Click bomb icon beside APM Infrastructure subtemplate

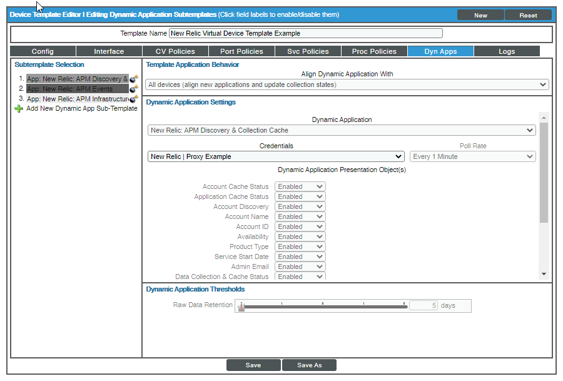134,99
